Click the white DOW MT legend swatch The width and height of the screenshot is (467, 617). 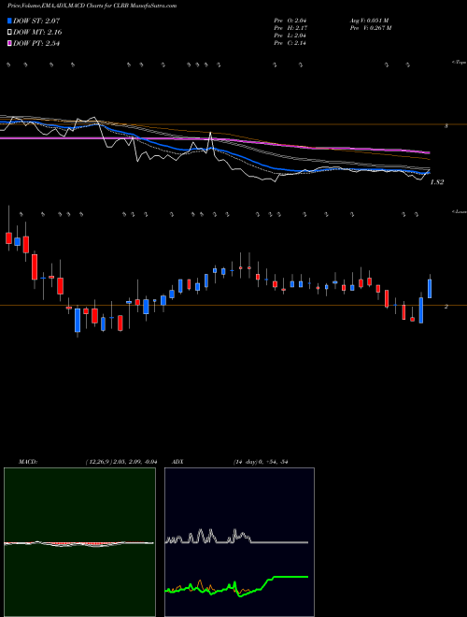pos(10,33)
